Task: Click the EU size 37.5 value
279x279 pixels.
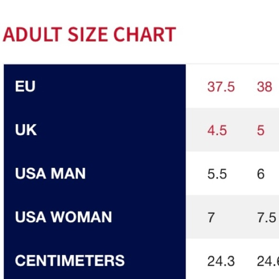Action: [221, 87]
